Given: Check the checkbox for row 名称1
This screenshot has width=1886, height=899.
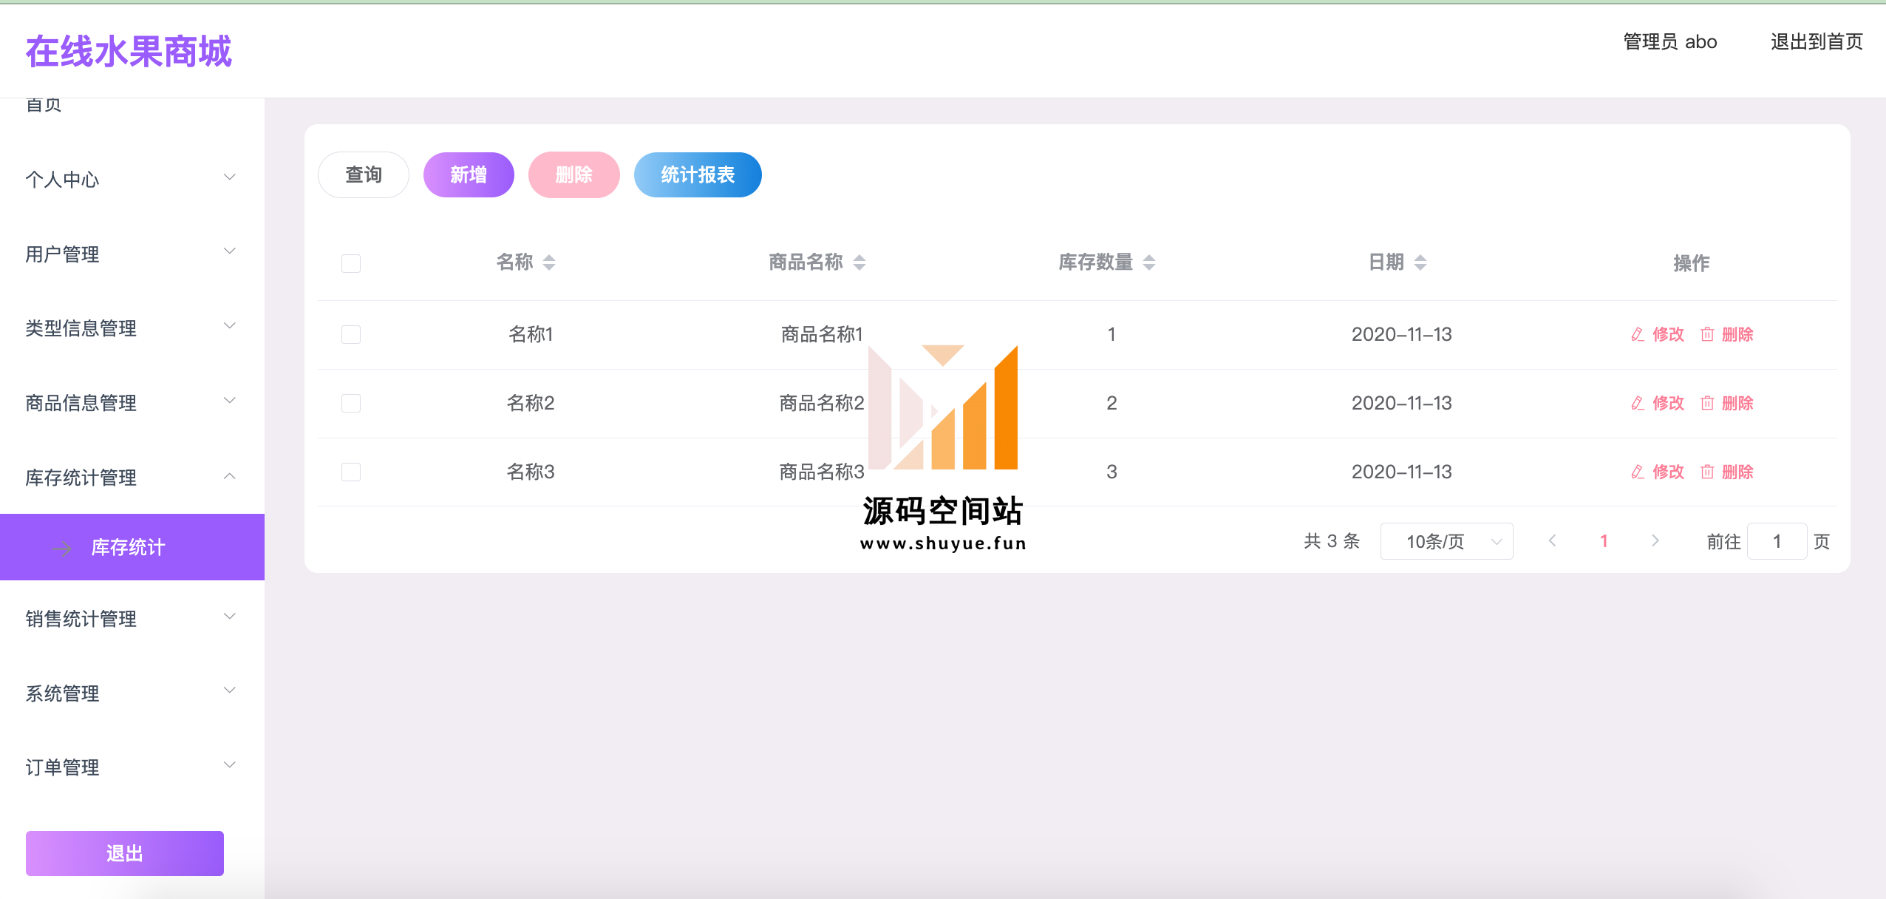Looking at the screenshot, I should (351, 334).
